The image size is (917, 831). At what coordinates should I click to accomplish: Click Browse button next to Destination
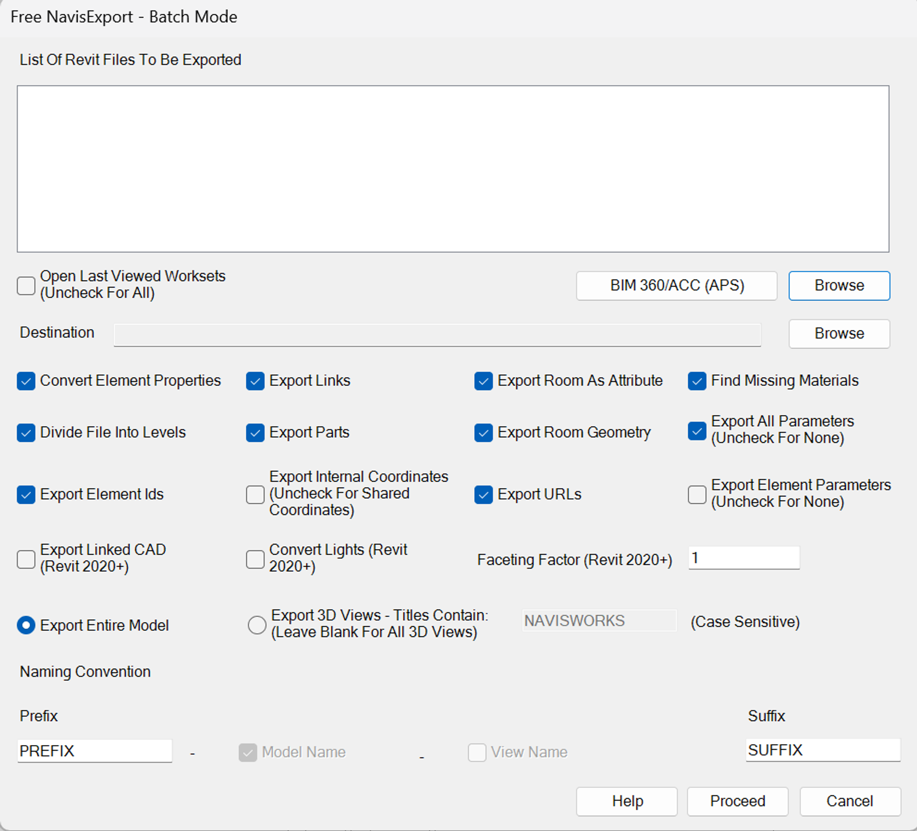839,334
